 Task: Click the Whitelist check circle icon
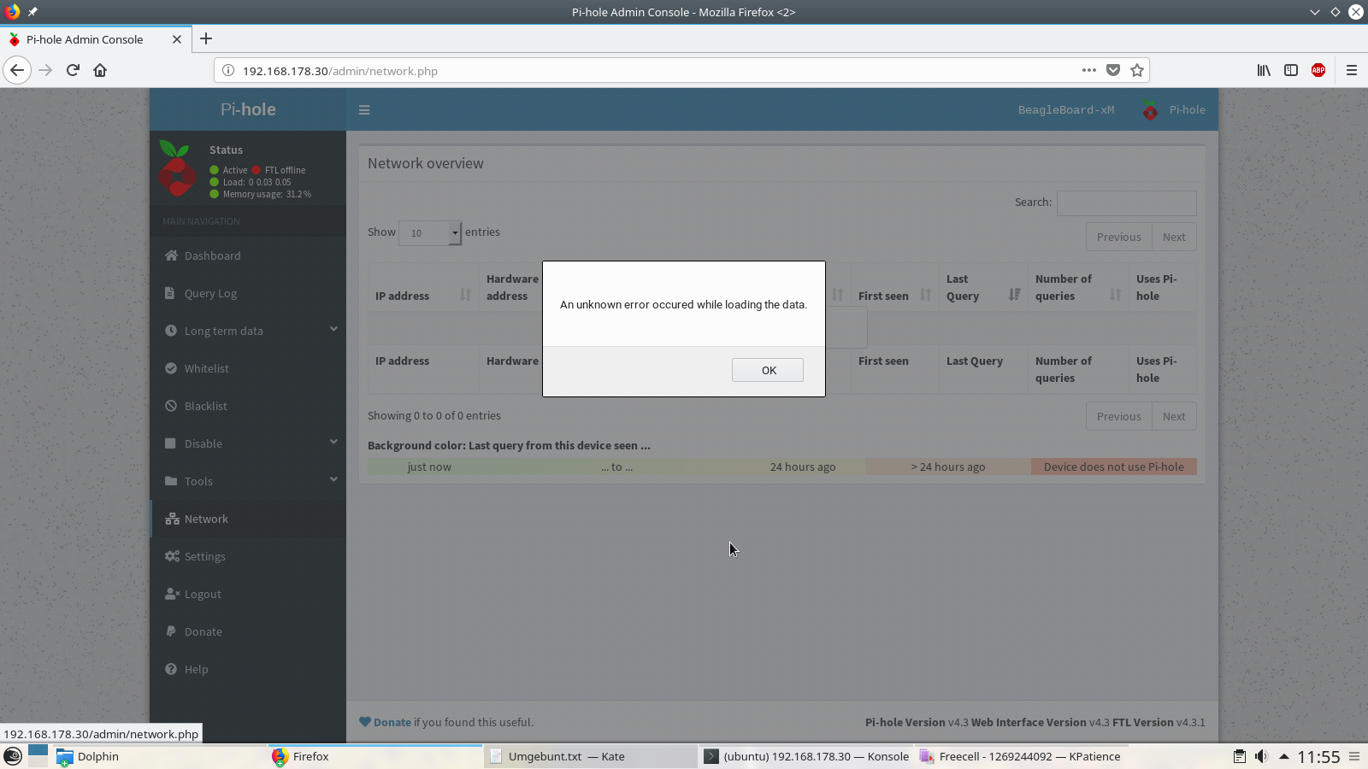pyautogui.click(x=171, y=368)
